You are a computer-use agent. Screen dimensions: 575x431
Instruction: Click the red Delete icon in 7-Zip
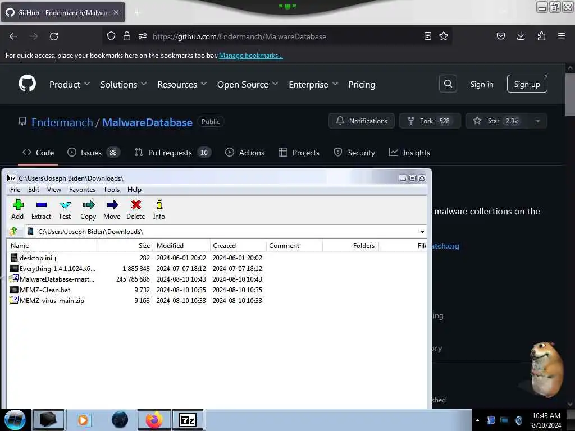click(x=136, y=209)
